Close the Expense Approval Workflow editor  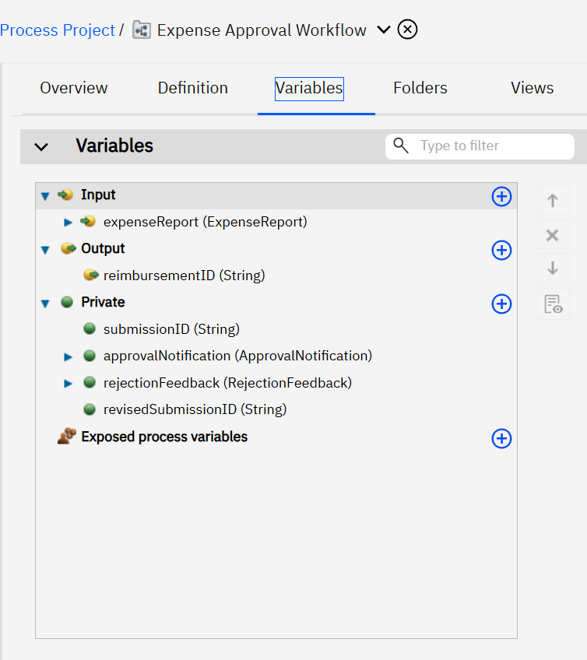[407, 30]
